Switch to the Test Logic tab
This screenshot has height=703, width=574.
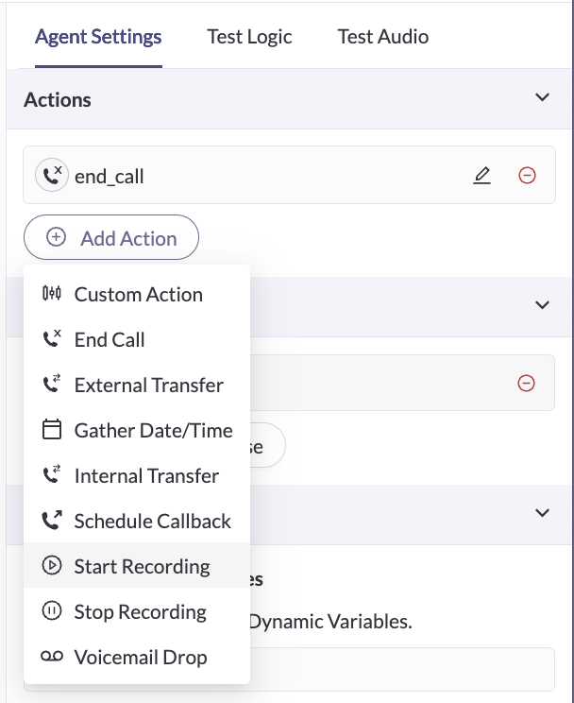(x=249, y=37)
